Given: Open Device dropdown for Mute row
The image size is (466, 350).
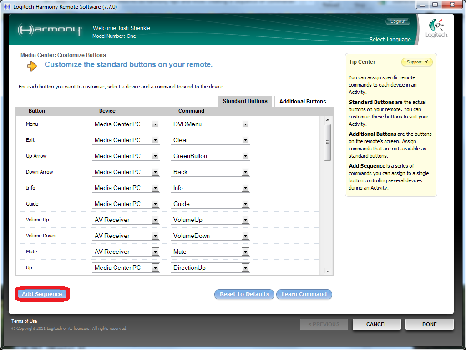Looking at the screenshot, I should coord(126,252).
